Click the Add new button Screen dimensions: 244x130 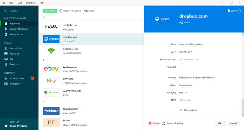pos(50,11)
